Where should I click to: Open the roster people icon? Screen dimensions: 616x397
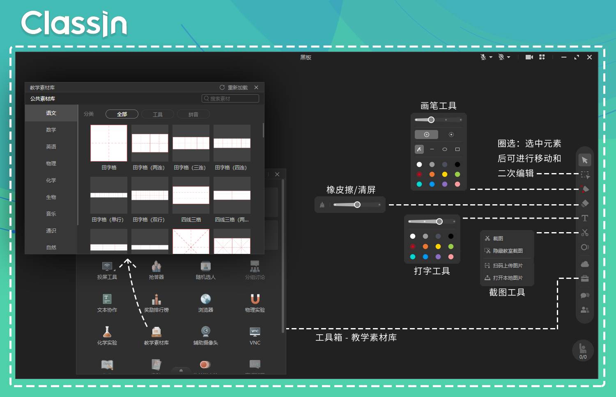(585, 310)
